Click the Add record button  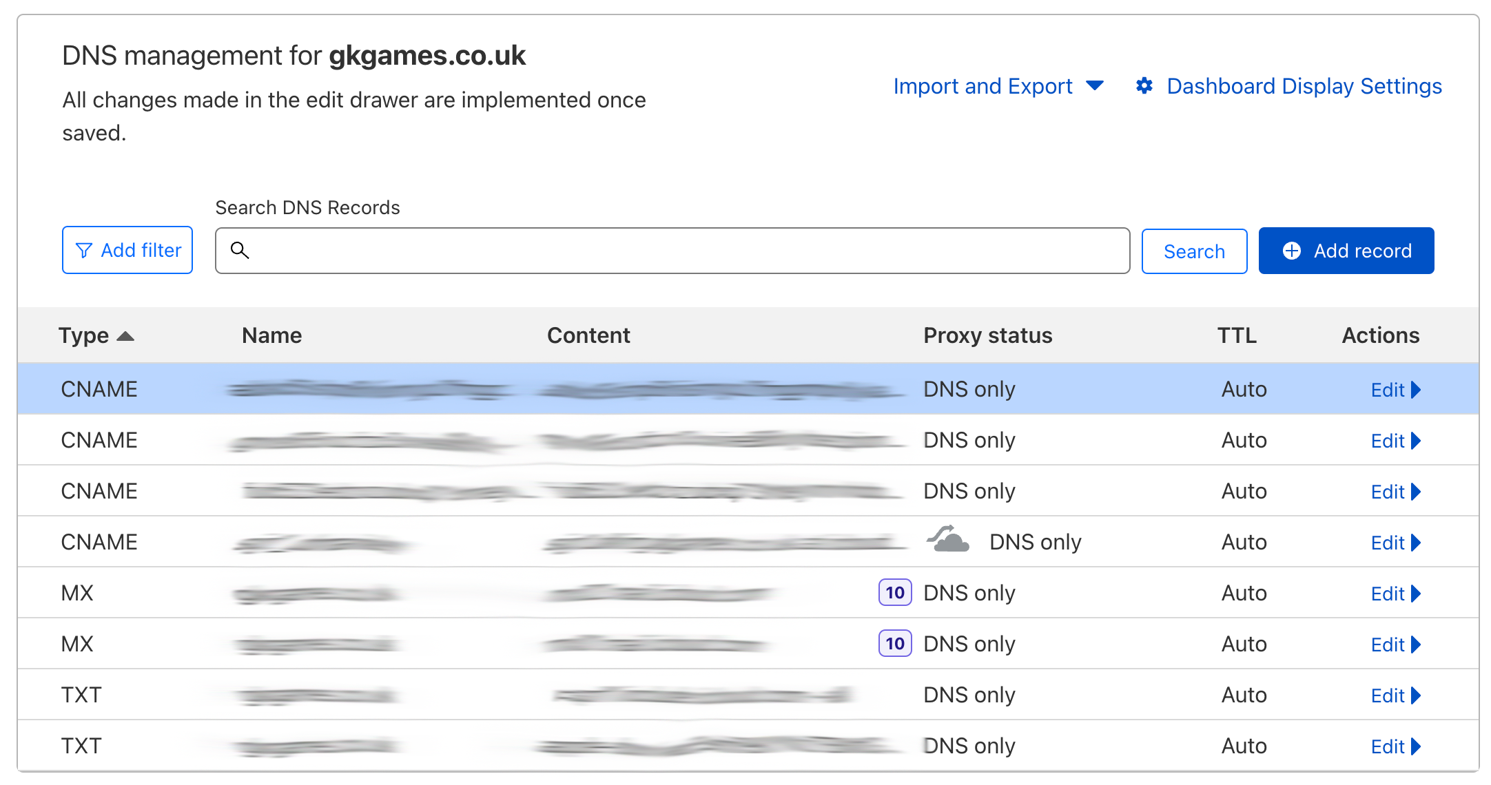(1347, 250)
